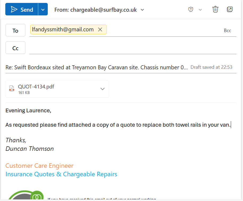Click the orange Customer Care Engineer signature line
The width and height of the screenshot is (243, 201).
click(x=40, y=166)
